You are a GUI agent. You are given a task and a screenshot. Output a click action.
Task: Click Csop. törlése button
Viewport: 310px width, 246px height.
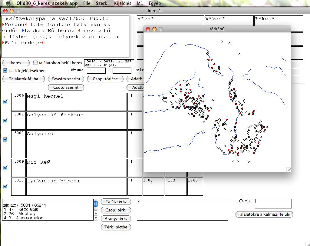click(105, 79)
